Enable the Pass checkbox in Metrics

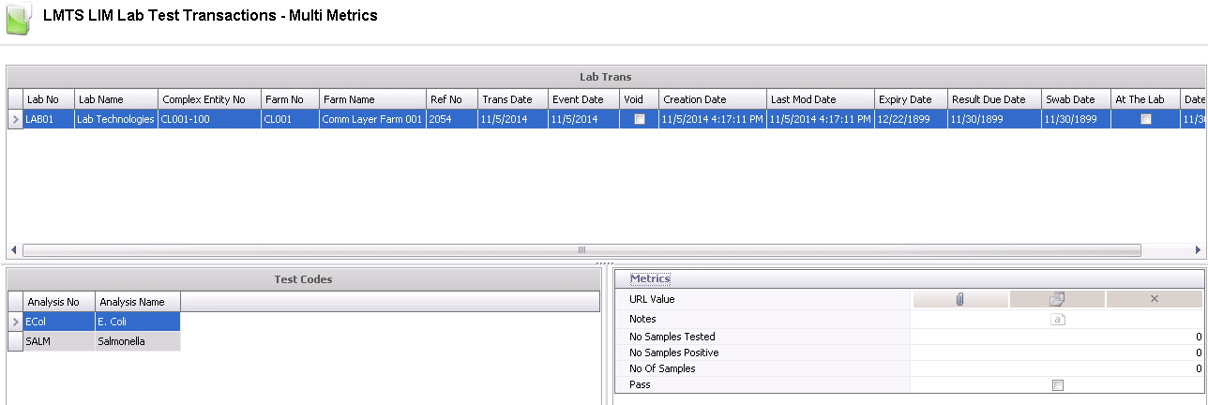coord(1058,385)
